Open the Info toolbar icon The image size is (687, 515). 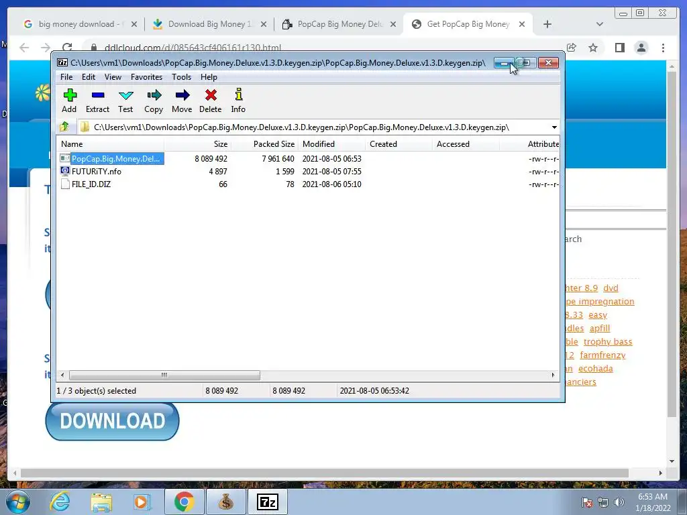(x=238, y=101)
